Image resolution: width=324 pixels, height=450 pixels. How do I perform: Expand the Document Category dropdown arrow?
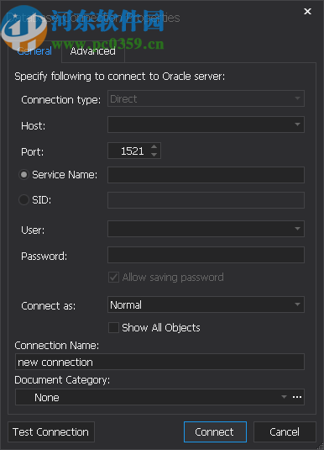point(284,397)
